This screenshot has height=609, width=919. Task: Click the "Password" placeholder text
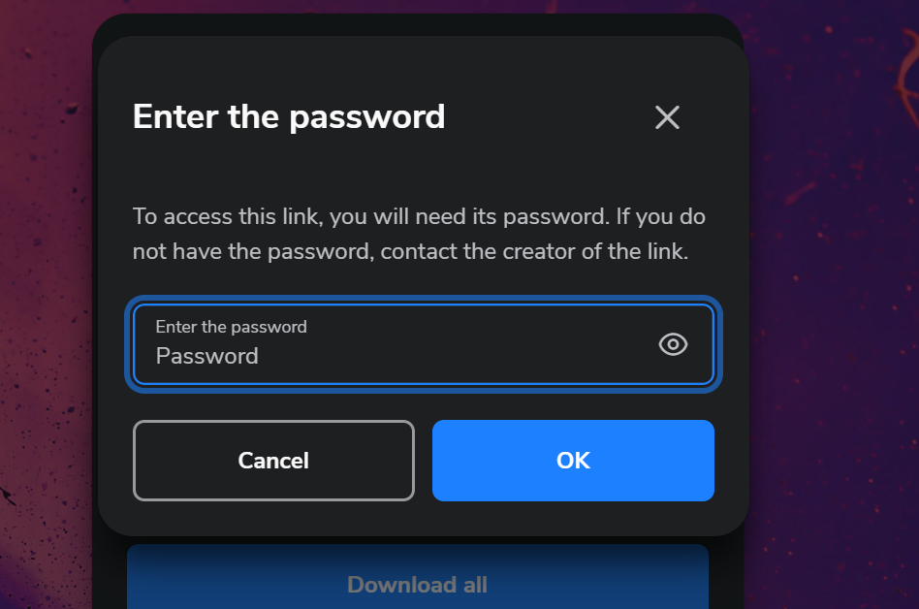[206, 356]
